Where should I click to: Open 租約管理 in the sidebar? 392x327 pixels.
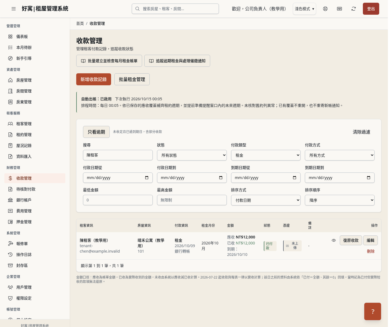click(35, 135)
